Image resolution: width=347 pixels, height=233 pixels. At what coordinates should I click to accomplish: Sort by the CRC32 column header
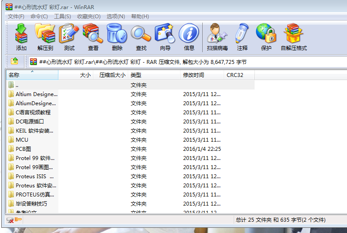coord(239,75)
